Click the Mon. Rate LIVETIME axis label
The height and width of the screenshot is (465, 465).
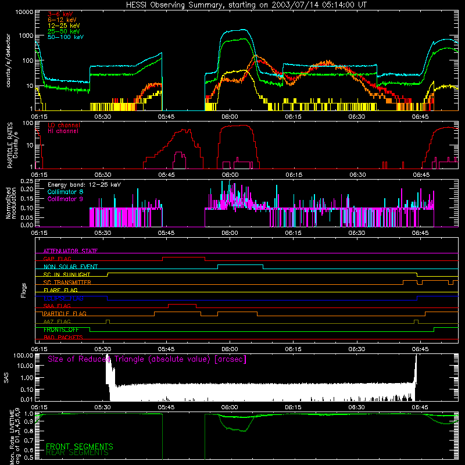pos(15,437)
